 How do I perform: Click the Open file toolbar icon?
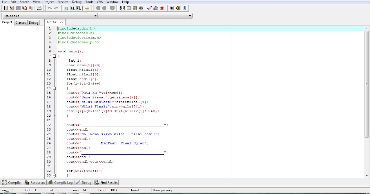click(x=12, y=8)
